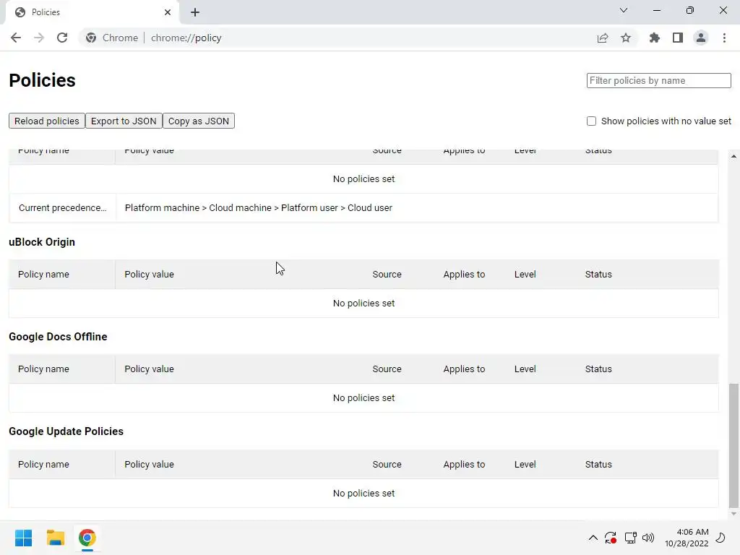Click Policy name header in uBlock Origin table
Image resolution: width=740 pixels, height=555 pixels.
pyautogui.click(x=43, y=274)
